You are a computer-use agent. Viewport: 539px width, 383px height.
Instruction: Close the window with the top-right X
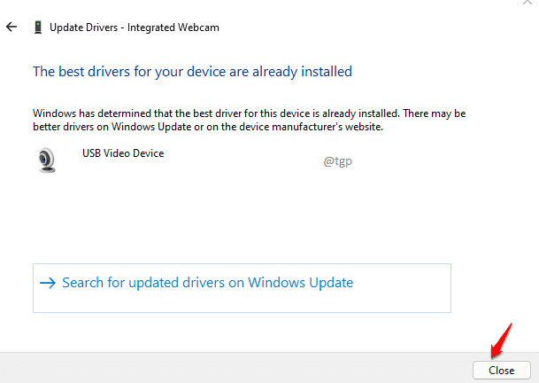point(527,2)
